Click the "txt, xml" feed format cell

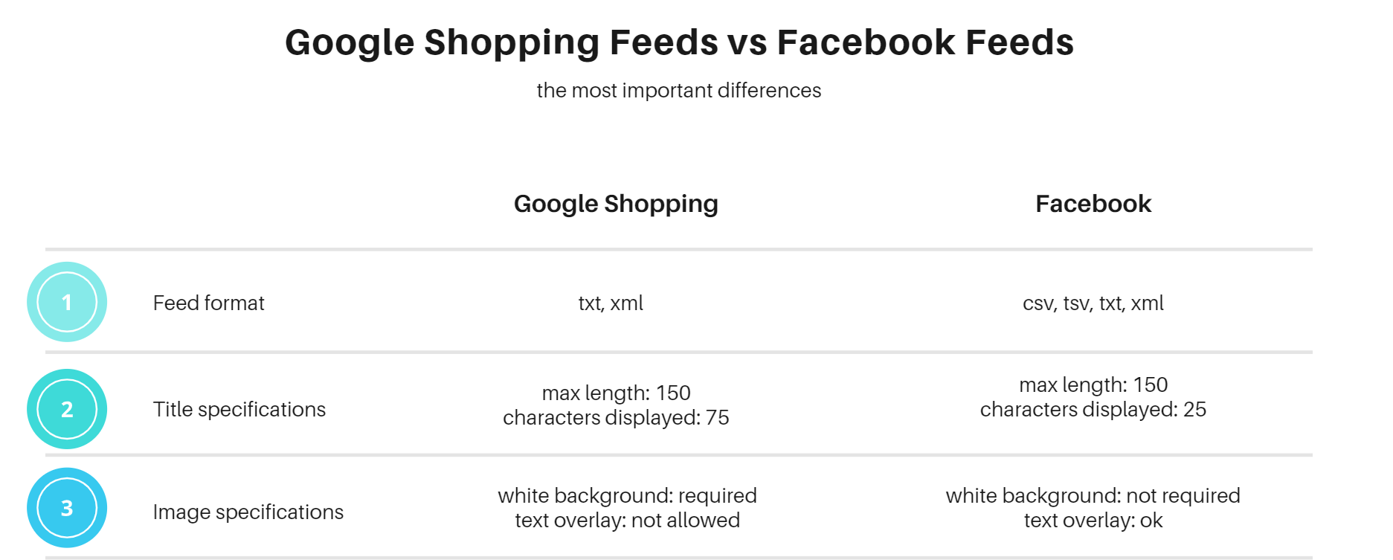point(611,303)
